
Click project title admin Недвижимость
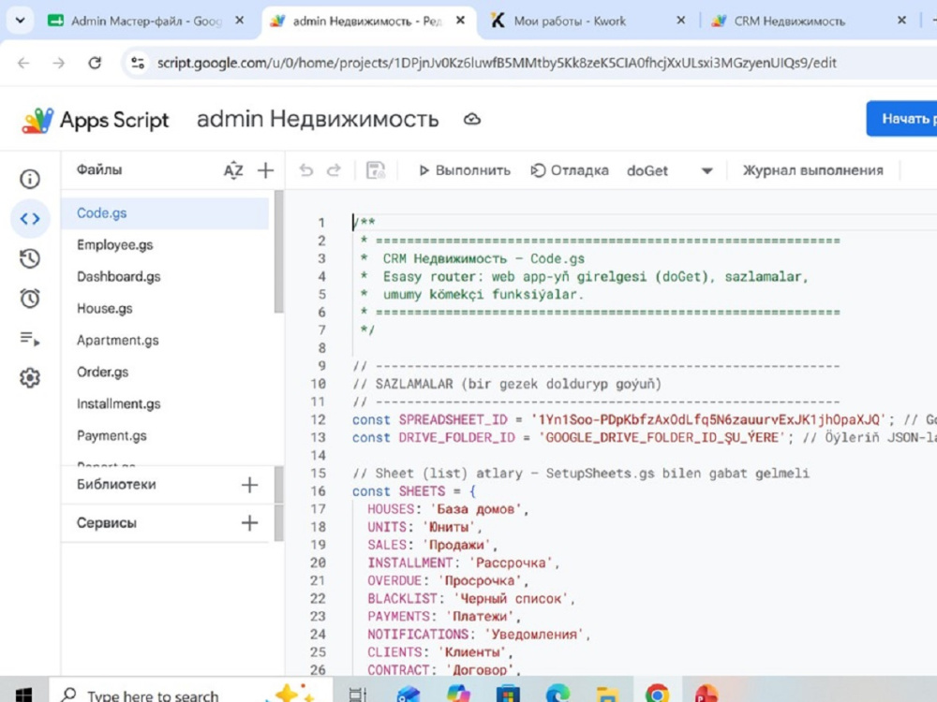pos(318,120)
